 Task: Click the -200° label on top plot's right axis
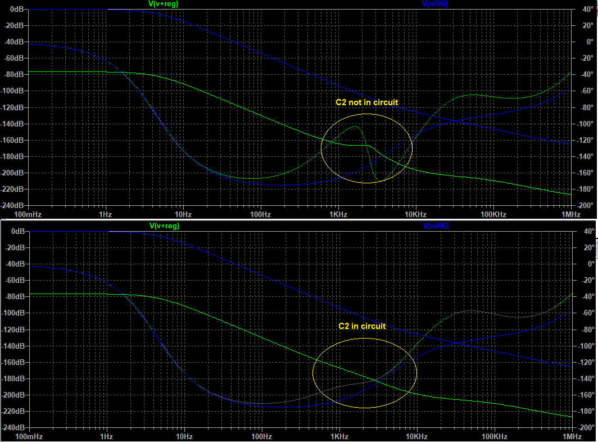(585, 205)
